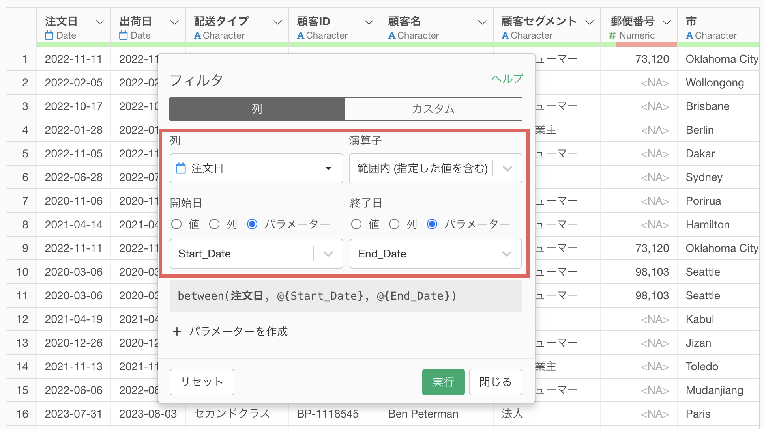This screenshot has width=764, height=429.
Task: Switch to the 列 tab
Action: [257, 109]
